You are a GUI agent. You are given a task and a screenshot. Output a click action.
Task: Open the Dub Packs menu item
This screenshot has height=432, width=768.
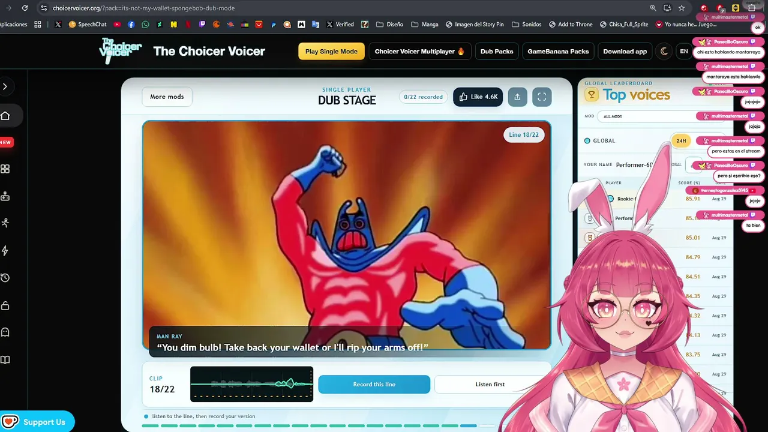tap(497, 52)
